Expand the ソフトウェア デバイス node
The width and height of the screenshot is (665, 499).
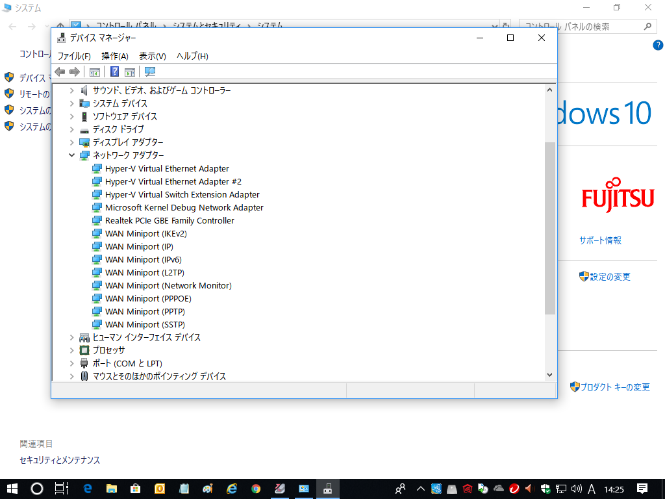[71, 116]
